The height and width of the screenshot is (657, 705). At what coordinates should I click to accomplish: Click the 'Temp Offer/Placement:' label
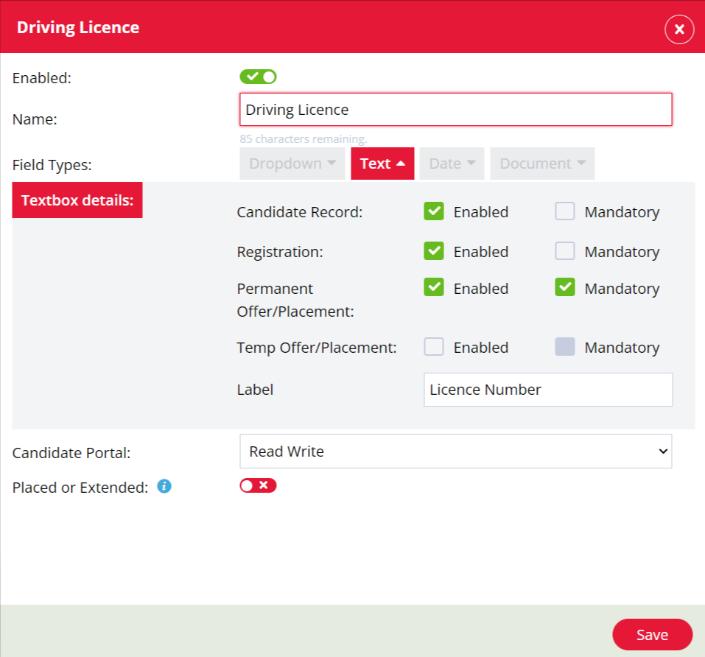[x=317, y=348]
